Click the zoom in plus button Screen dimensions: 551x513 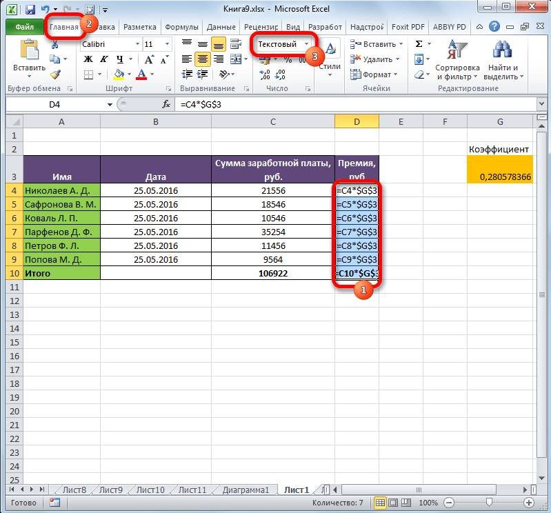pyautogui.click(x=528, y=503)
